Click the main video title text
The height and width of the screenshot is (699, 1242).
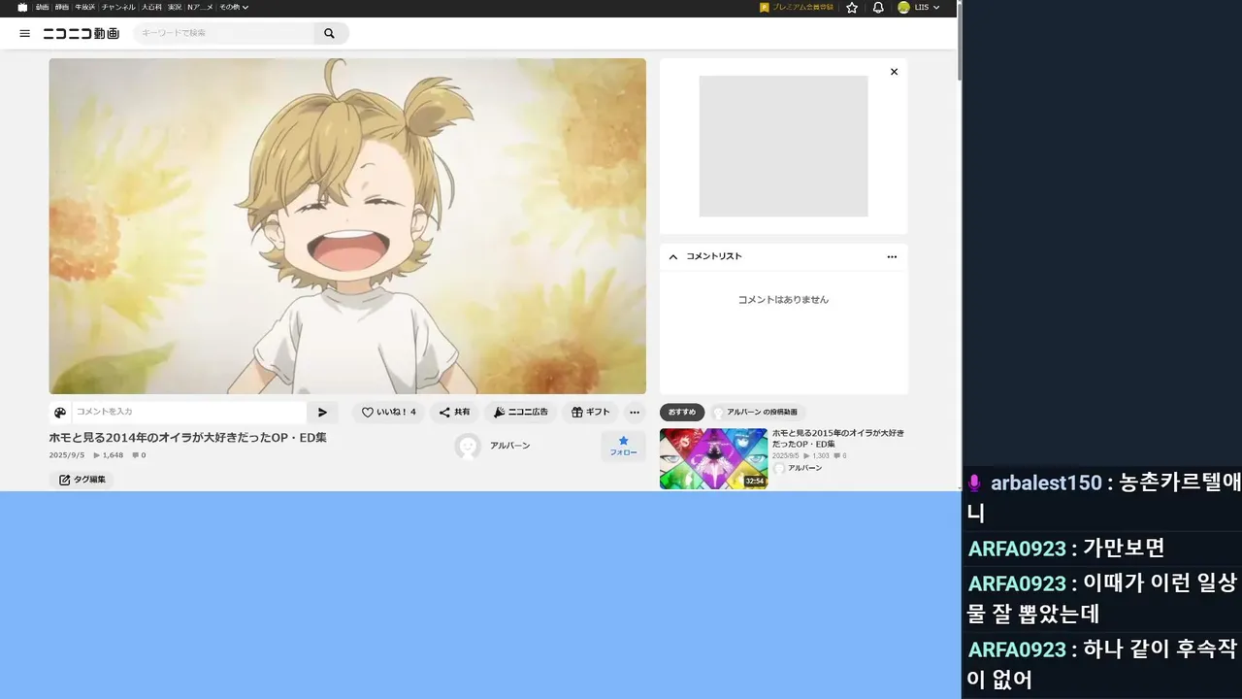188,438
